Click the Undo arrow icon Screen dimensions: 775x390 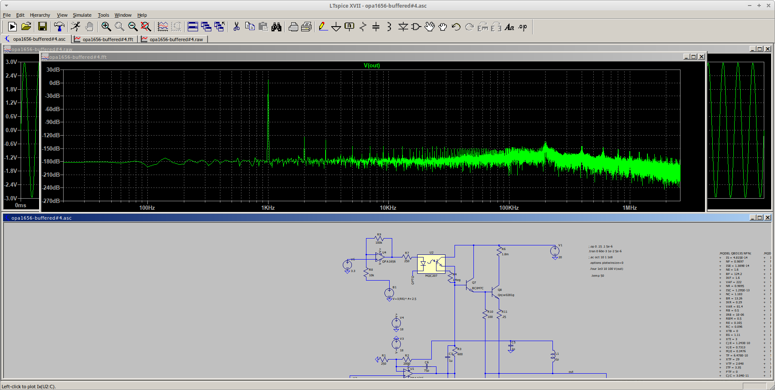[x=456, y=27]
